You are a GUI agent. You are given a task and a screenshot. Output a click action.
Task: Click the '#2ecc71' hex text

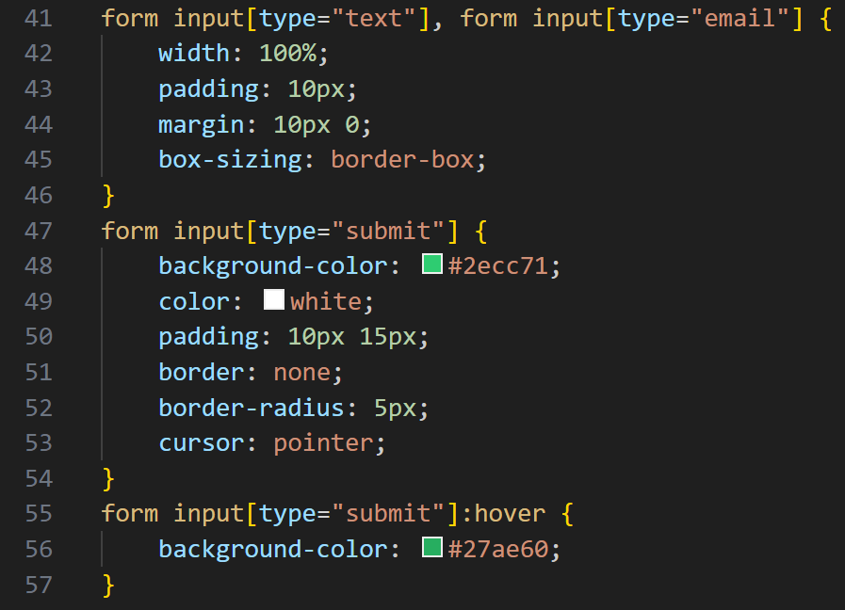click(499, 266)
